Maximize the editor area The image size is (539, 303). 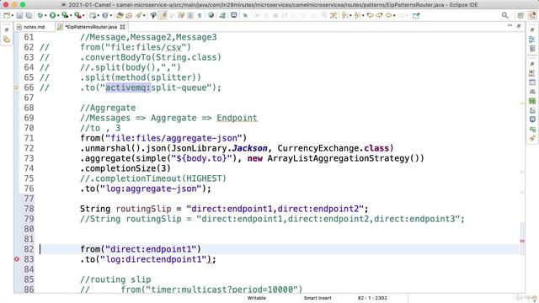tap(519, 26)
